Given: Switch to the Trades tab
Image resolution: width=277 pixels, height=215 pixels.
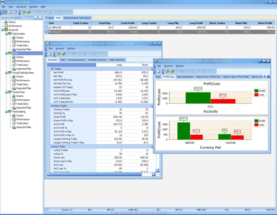Looking at the screenshot, I should click(x=49, y=18).
